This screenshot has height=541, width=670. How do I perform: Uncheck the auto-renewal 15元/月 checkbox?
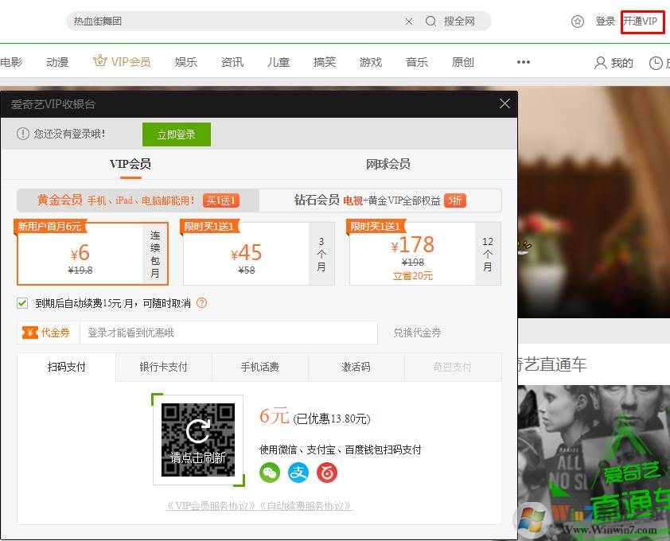[22, 303]
